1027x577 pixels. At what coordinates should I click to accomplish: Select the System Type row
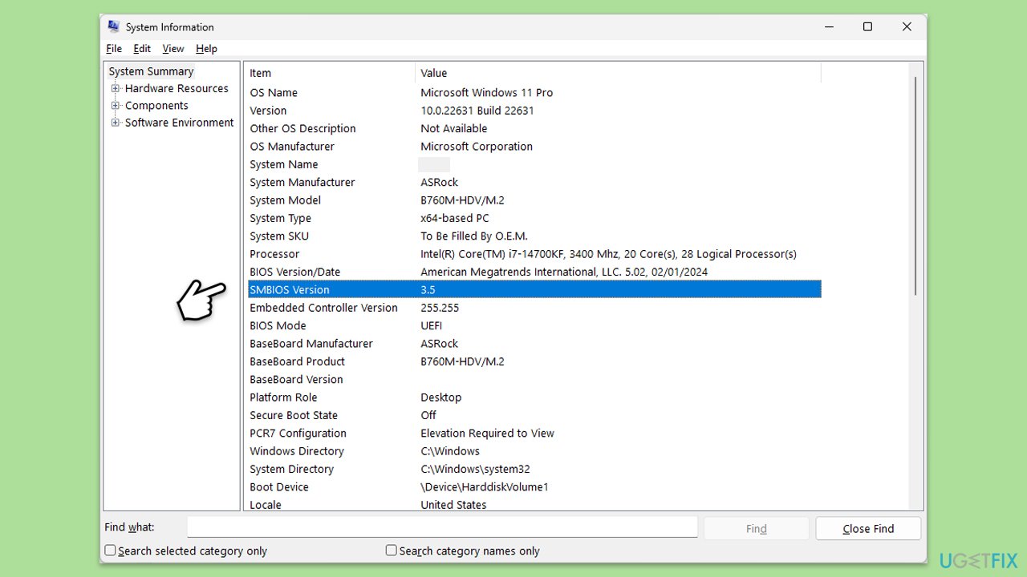pos(534,218)
